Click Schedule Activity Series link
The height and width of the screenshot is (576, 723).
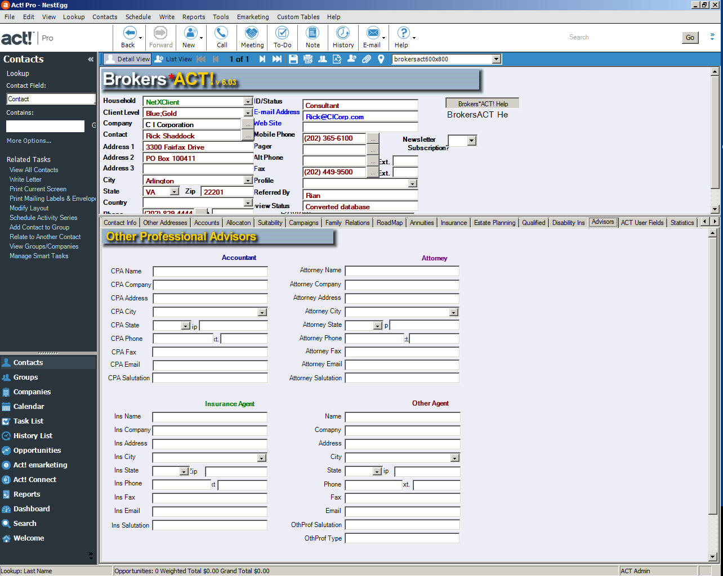(x=43, y=218)
